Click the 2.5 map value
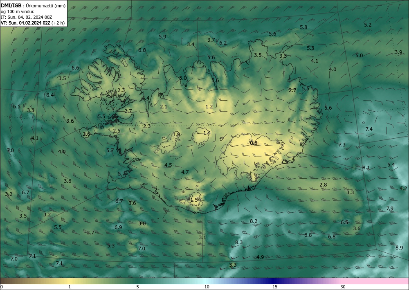 click(117, 130)
